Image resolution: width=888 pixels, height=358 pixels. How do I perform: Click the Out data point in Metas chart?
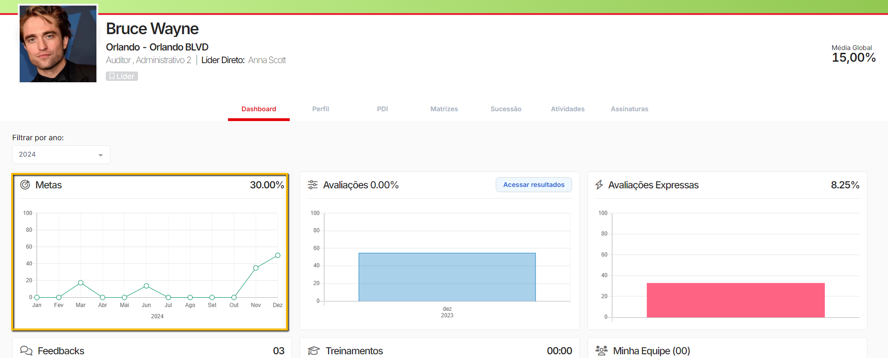(234, 297)
